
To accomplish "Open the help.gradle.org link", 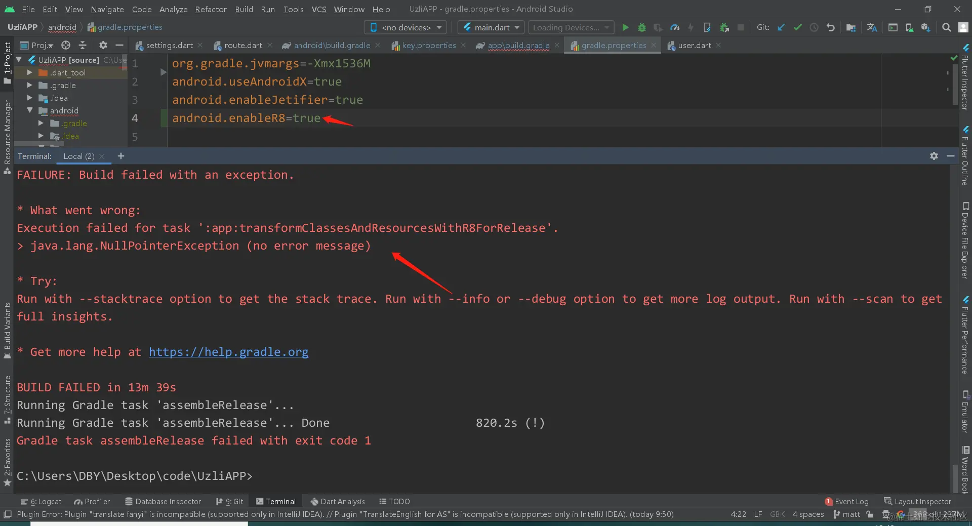I will [x=228, y=352].
